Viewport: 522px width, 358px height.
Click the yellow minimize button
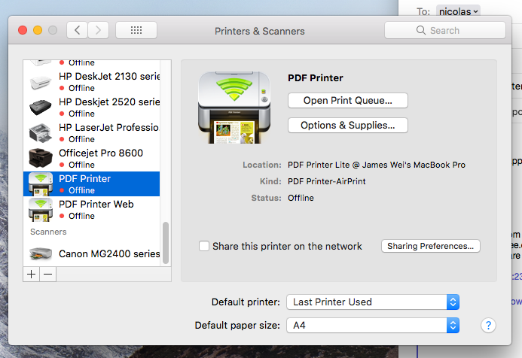[38, 30]
